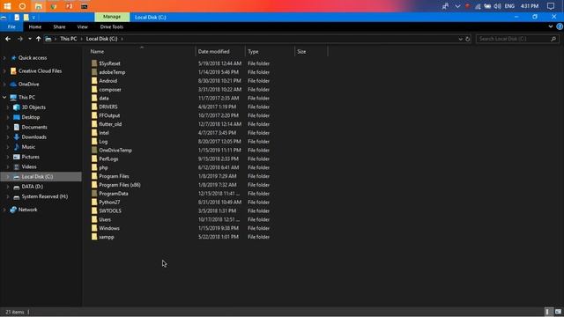Select OneDrive in the navigation pane
This screenshot has width=564, height=317.
coord(28,85)
